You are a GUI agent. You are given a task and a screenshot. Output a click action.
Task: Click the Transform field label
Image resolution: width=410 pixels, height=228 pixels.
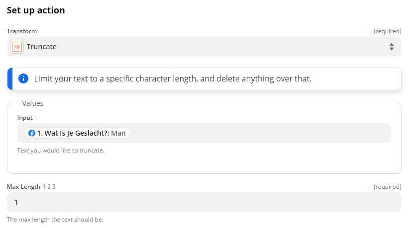tap(21, 31)
